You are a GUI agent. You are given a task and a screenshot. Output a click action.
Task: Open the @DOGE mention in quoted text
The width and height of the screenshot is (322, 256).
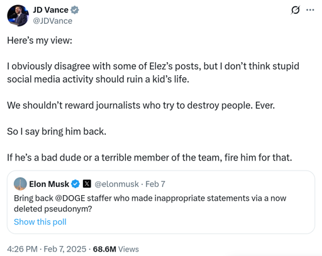pyautogui.click(x=70, y=198)
